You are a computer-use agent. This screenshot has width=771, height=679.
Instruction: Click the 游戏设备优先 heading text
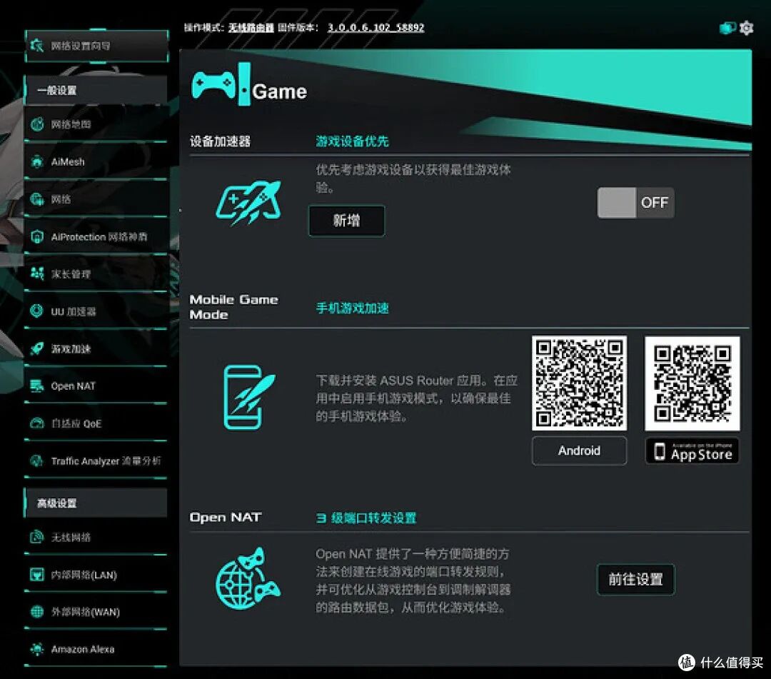pyautogui.click(x=352, y=141)
